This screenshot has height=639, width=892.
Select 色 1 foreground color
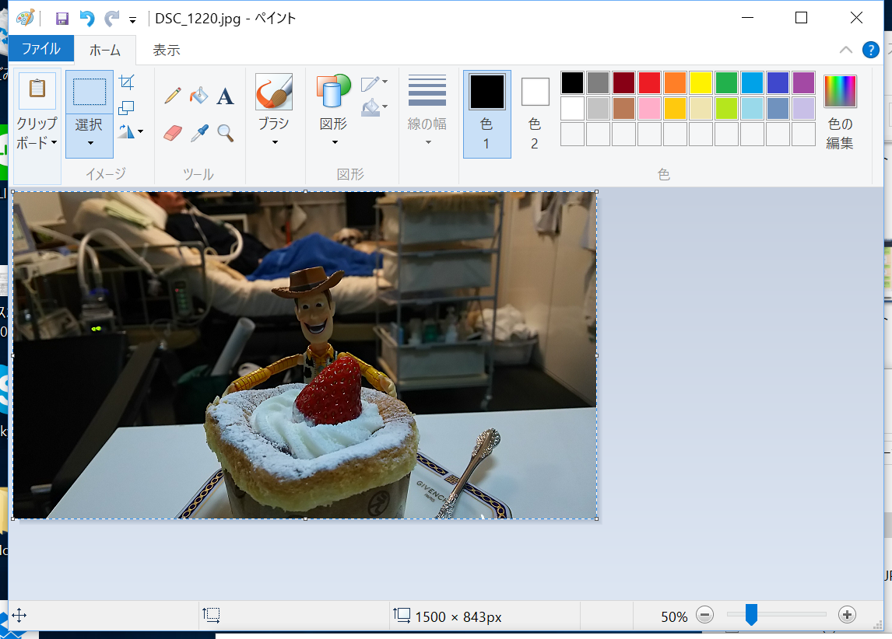pyautogui.click(x=487, y=113)
